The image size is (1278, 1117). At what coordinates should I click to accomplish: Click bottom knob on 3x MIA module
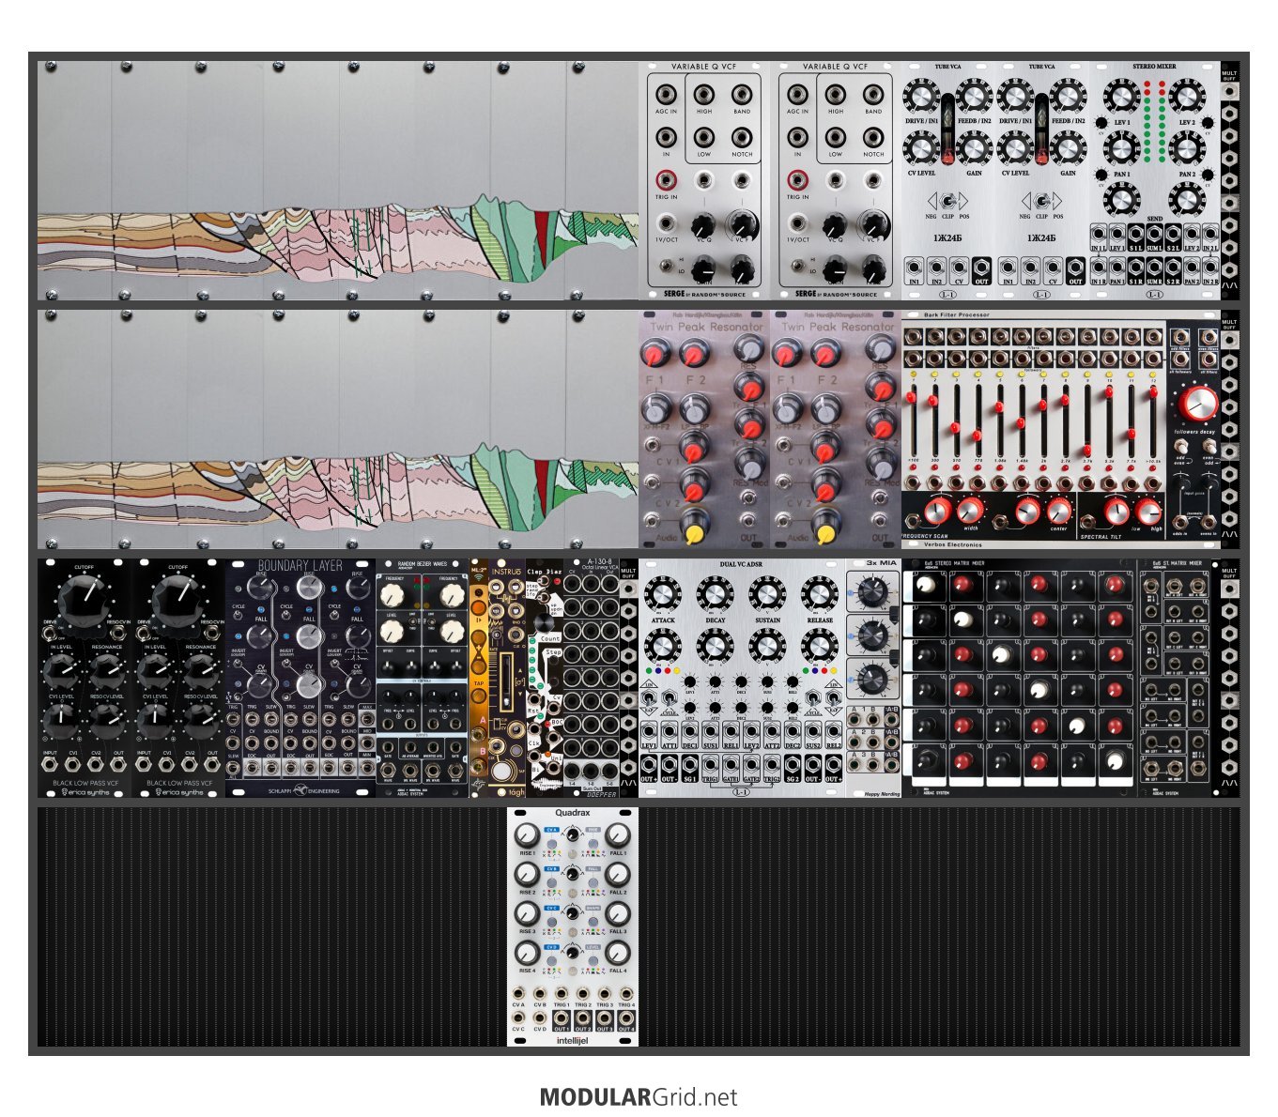click(x=873, y=680)
